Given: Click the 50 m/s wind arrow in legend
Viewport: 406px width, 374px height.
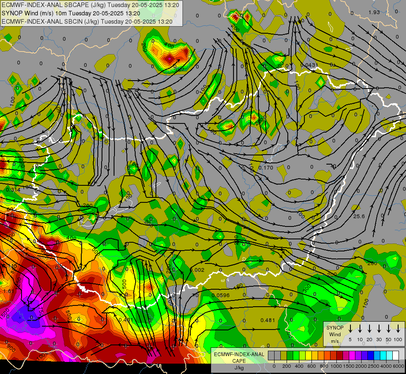Looking at the screenshot, I should pyautogui.click(x=389, y=329).
